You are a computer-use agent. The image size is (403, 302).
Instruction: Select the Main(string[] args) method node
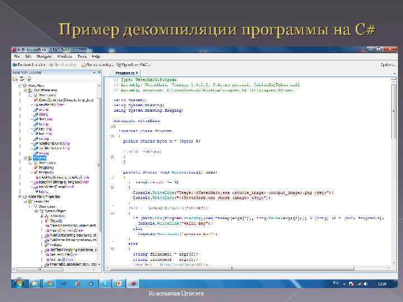[56, 187]
